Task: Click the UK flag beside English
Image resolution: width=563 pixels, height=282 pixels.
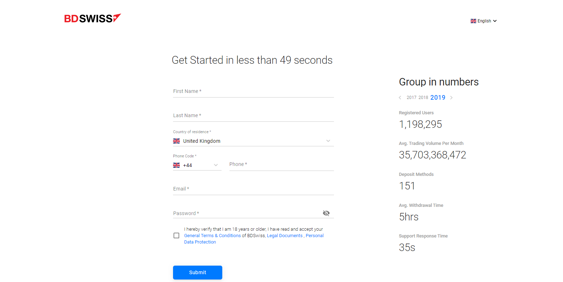Action: (473, 21)
